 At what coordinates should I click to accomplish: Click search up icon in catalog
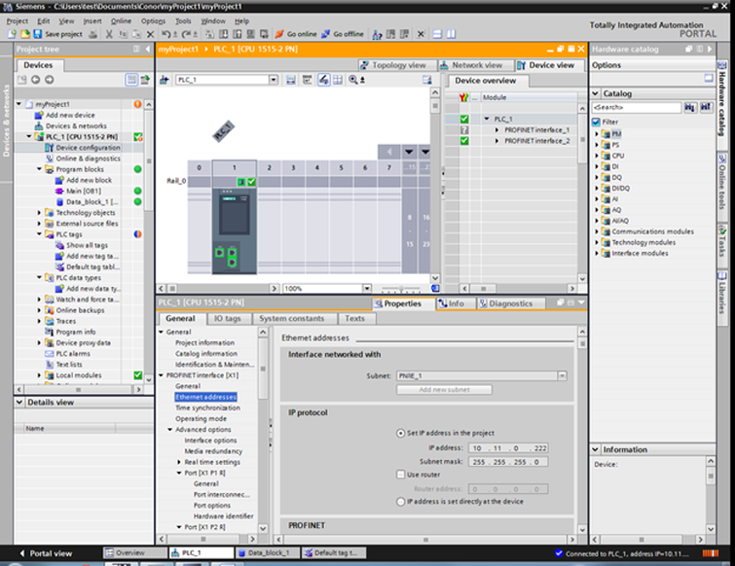(706, 107)
